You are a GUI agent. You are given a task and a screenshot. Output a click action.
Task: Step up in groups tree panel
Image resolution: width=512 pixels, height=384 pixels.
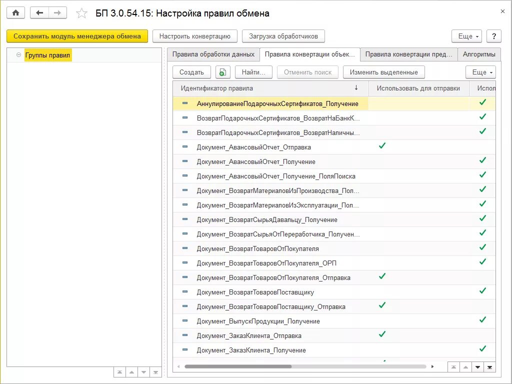131,372
